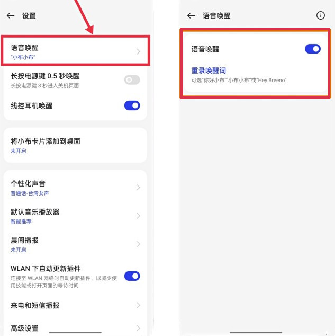Viewport: 335px width, 336px height.
Task: Select the 个性化声音 menu entry
Action: click(x=75, y=188)
